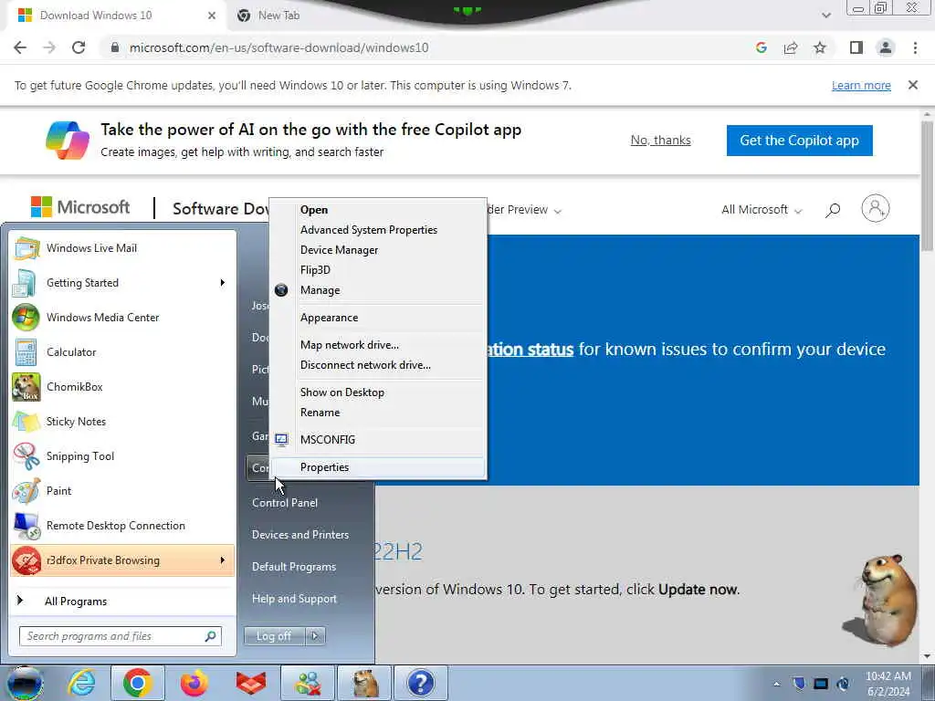Click Manage in context menu
This screenshot has width=935, height=701.
[378, 290]
